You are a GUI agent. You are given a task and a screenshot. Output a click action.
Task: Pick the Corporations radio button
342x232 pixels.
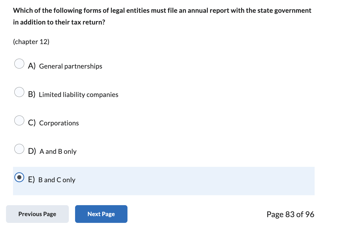(x=19, y=120)
